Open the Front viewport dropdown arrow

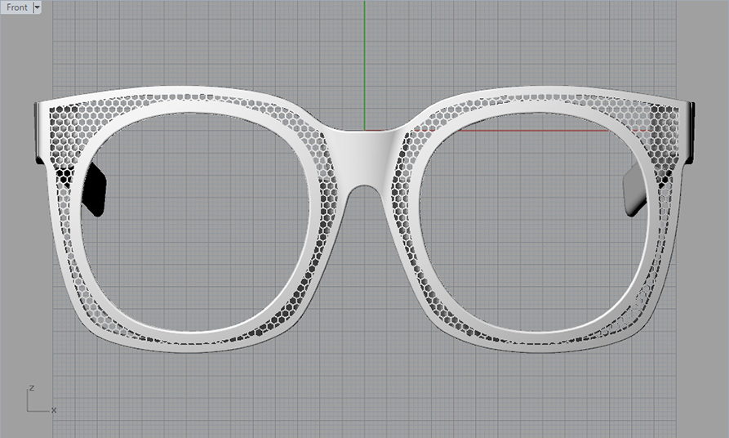(37, 7)
